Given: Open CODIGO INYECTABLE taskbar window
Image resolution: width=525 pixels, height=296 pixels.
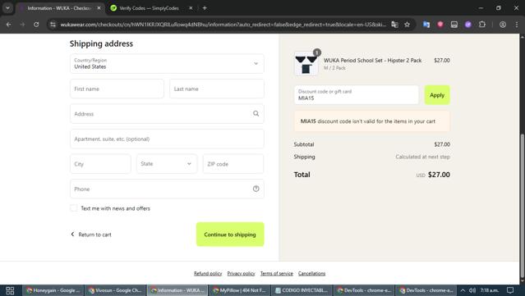Looking at the screenshot, I should [x=302, y=290].
